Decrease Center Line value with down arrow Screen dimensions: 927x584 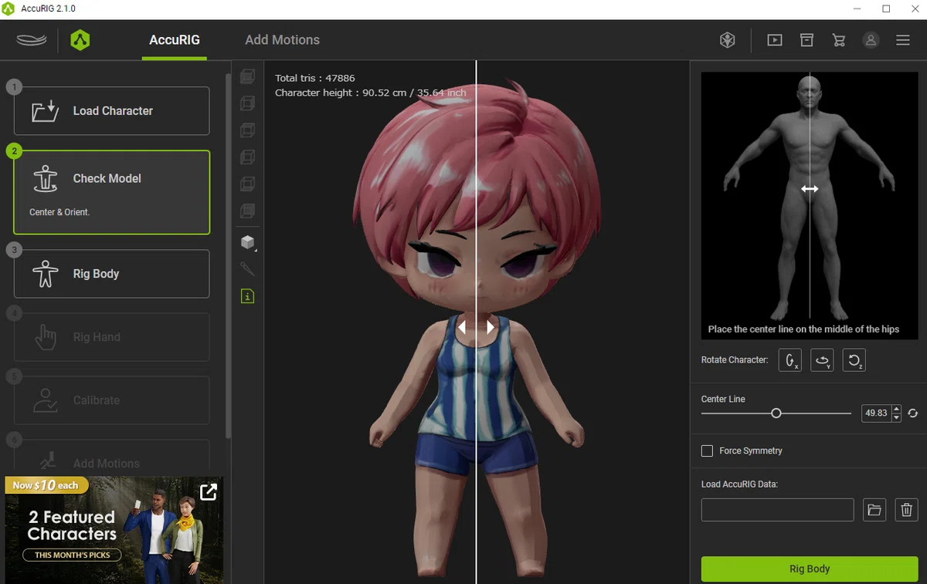896,417
